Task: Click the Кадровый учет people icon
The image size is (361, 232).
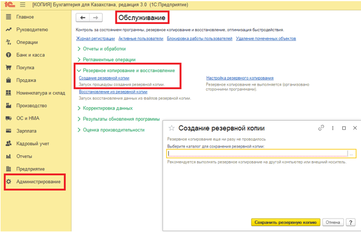Action: pyautogui.click(x=9, y=144)
